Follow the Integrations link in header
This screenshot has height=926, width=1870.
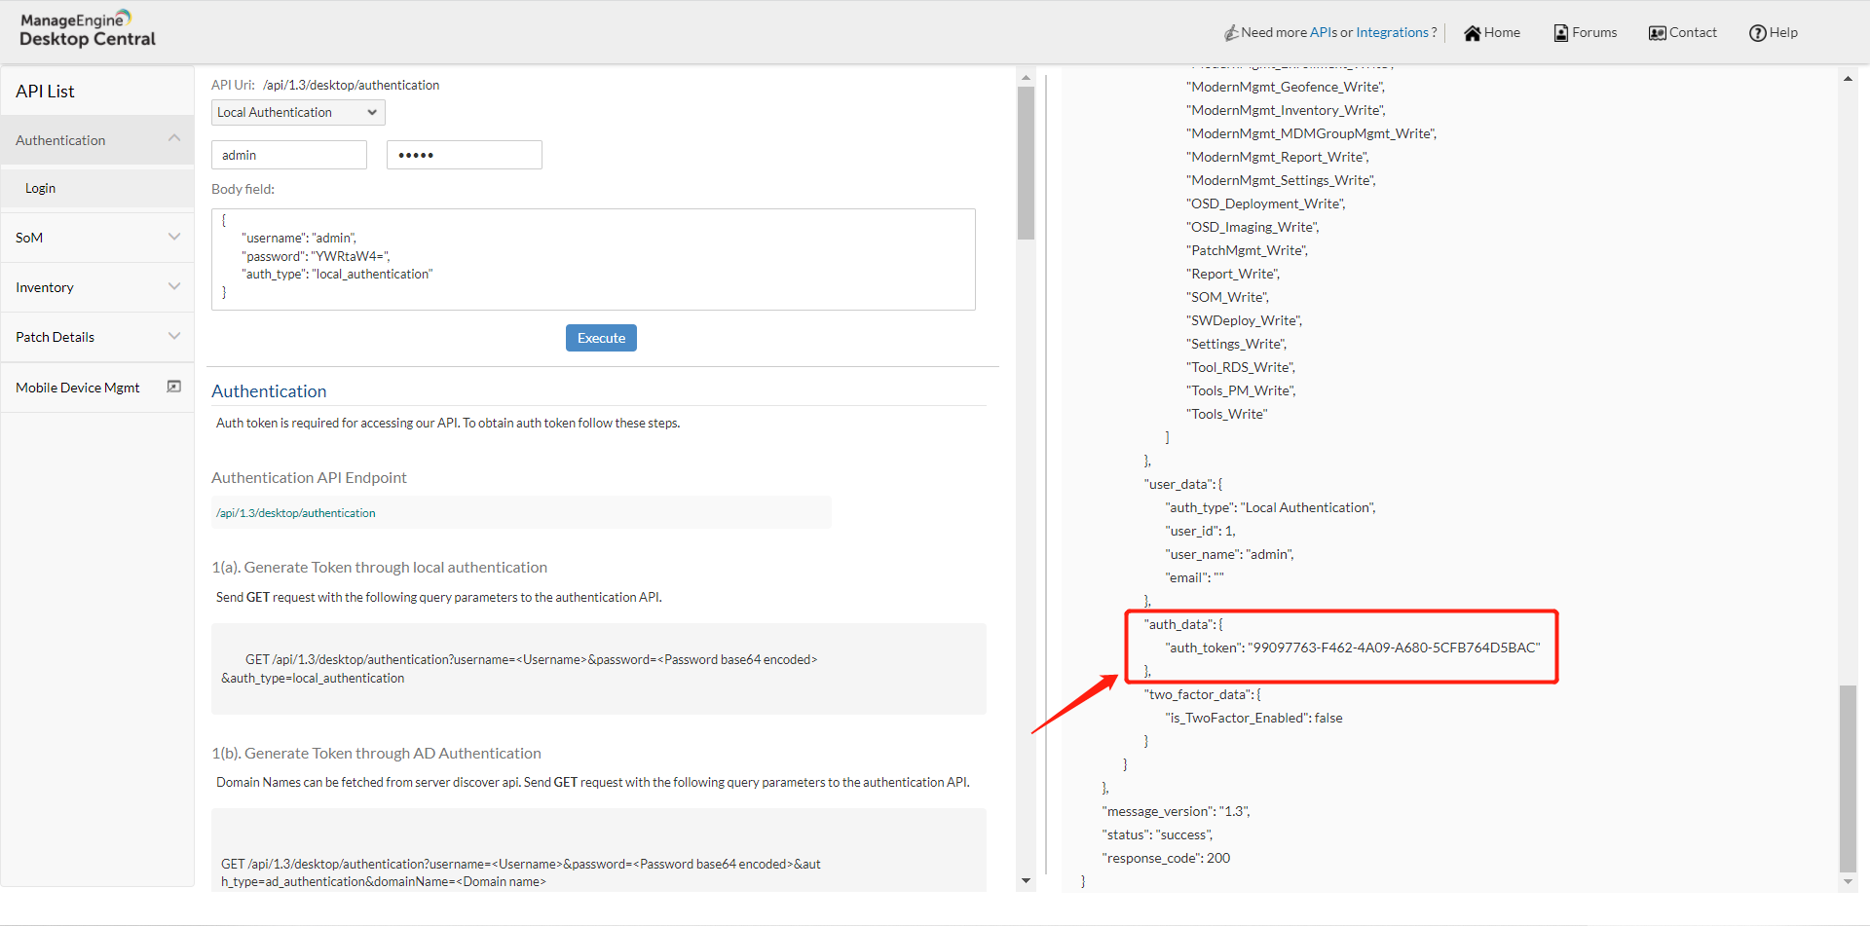1392,32
